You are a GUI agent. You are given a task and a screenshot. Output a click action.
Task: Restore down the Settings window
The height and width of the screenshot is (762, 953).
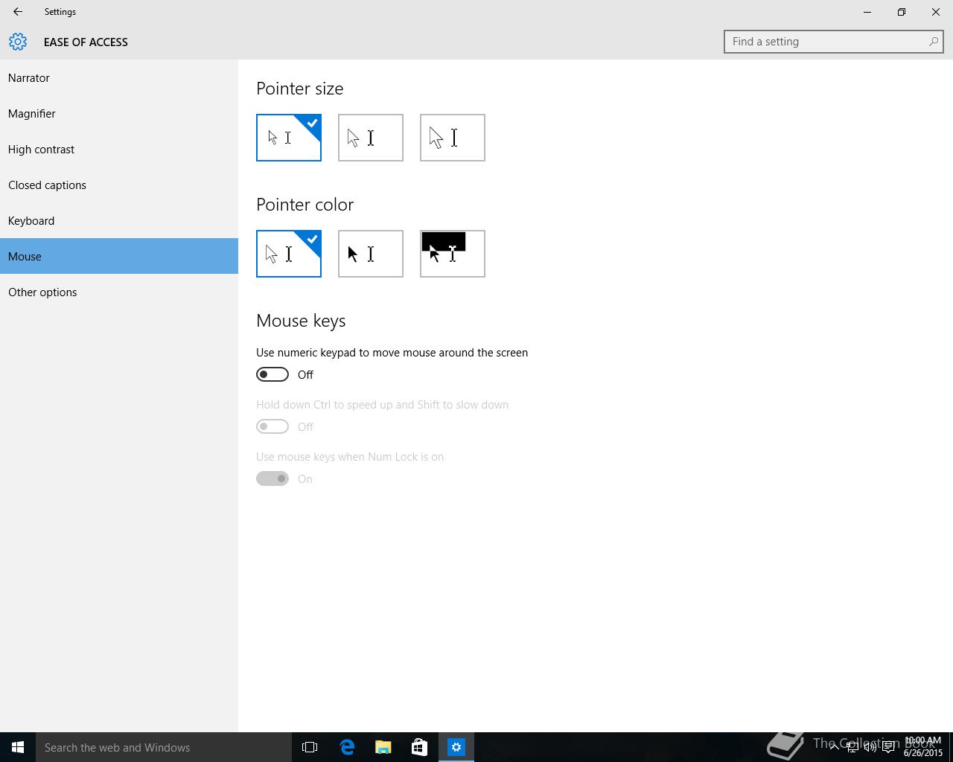[x=902, y=12]
